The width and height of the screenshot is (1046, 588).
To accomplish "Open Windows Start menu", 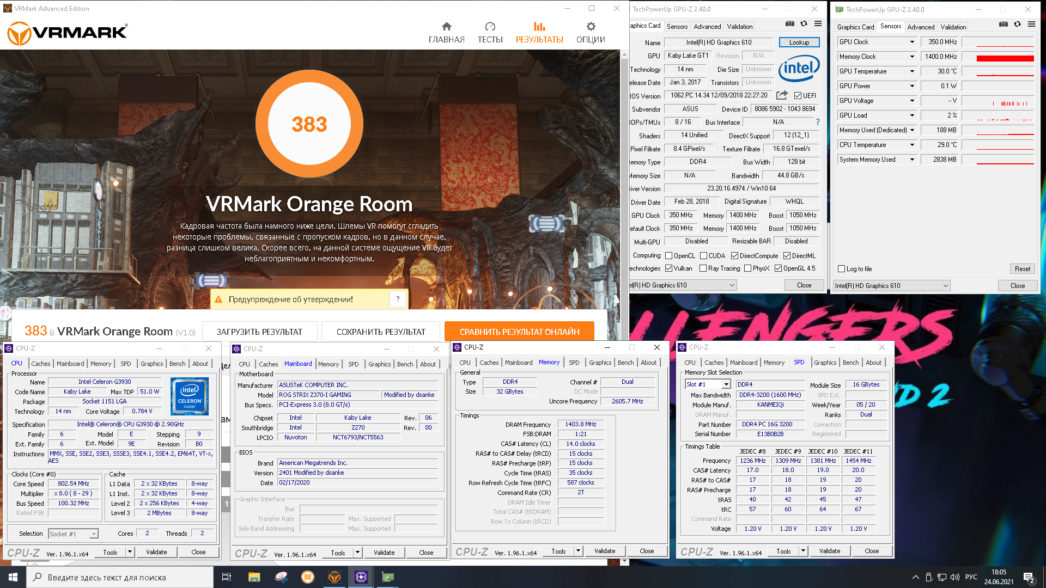I will pyautogui.click(x=13, y=577).
